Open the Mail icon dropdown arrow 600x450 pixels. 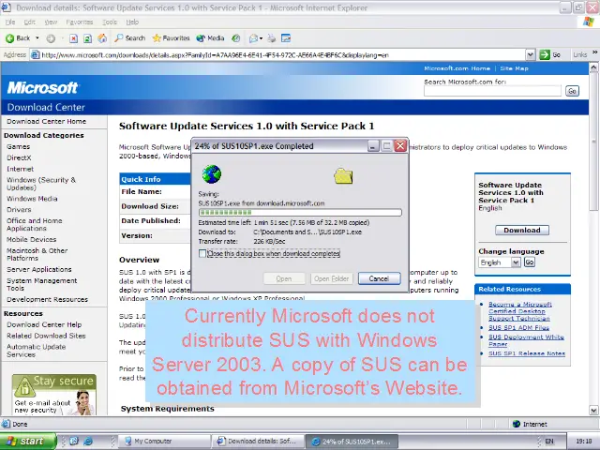tap(261, 38)
